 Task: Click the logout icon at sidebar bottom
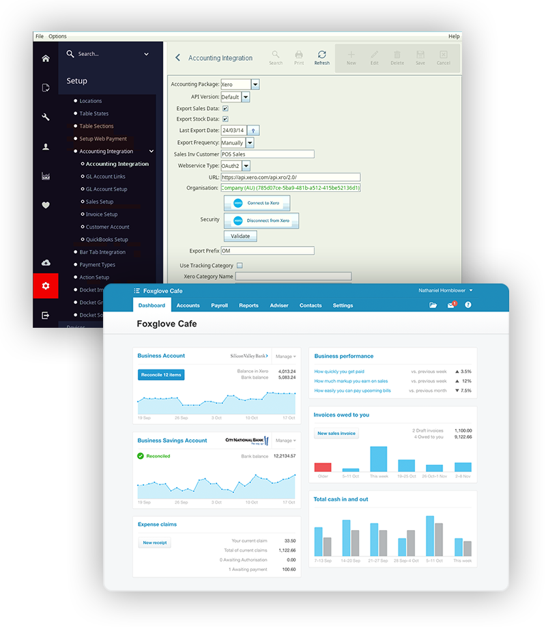45,315
